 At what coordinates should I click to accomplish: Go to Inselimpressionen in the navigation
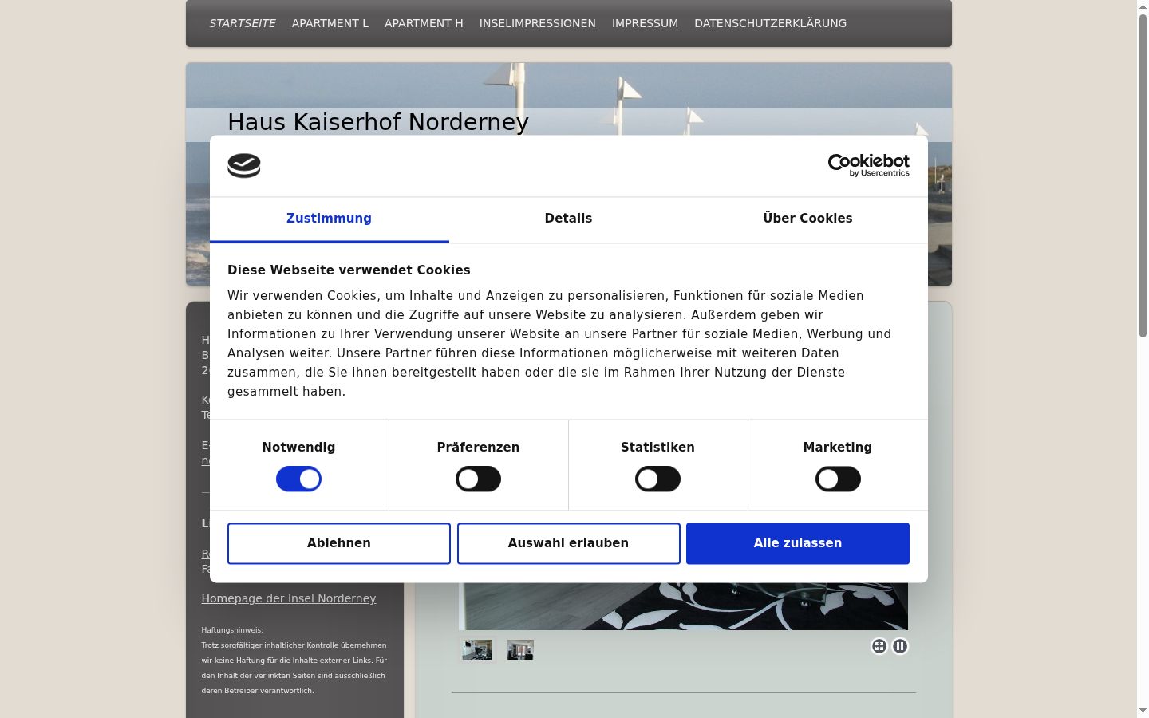click(x=538, y=23)
